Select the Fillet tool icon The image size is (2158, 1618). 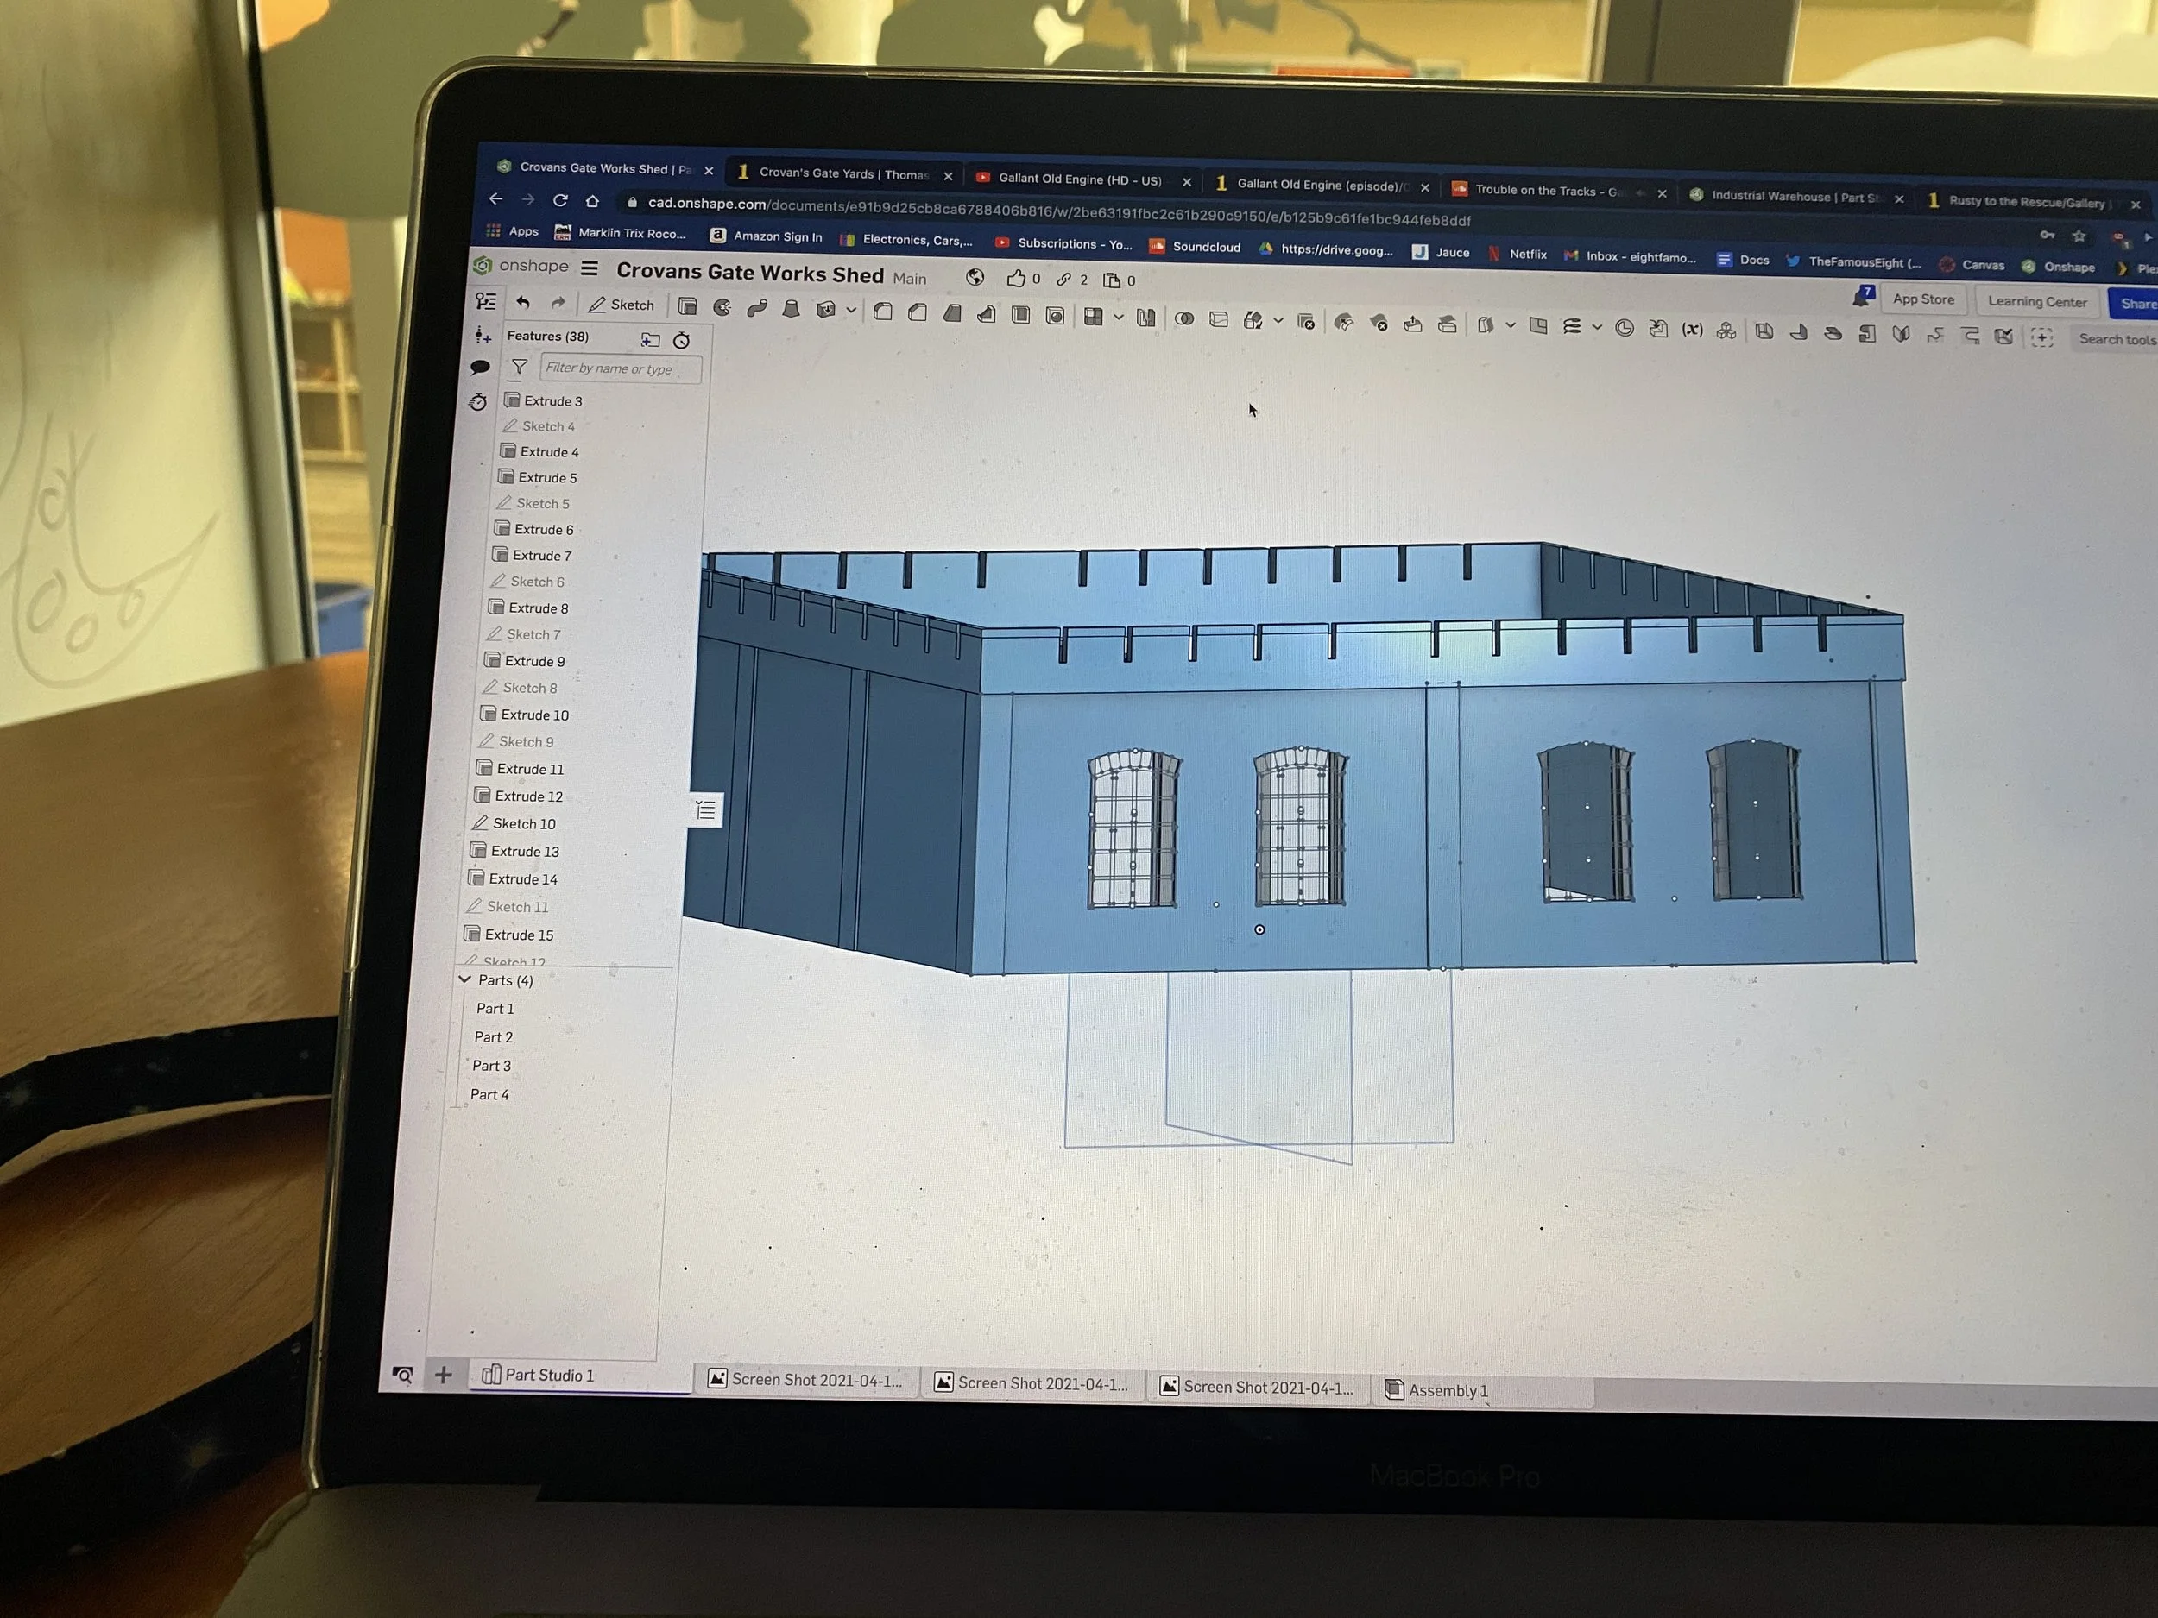pyautogui.click(x=883, y=312)
